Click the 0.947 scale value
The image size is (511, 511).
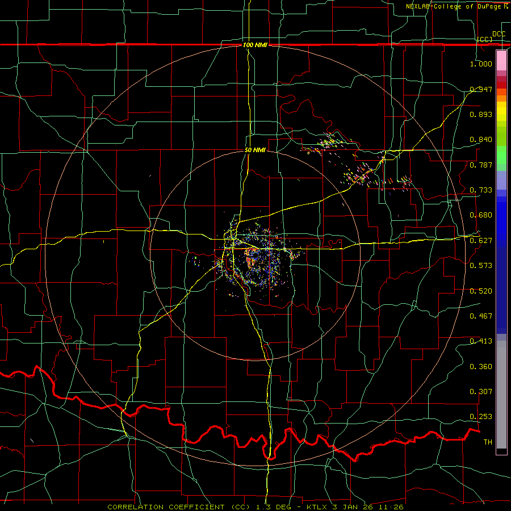pos(481,89)
